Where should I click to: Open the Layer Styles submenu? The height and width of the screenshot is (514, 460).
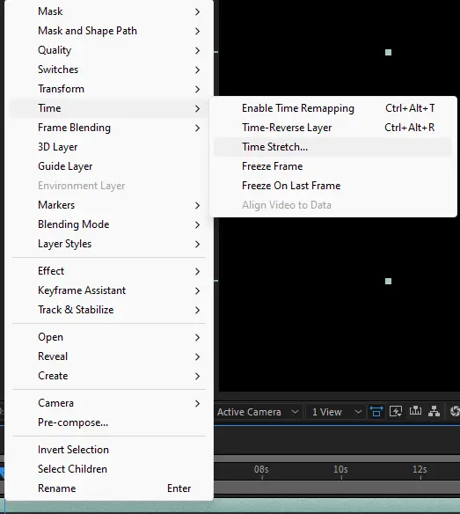click(x=109, y=244)
